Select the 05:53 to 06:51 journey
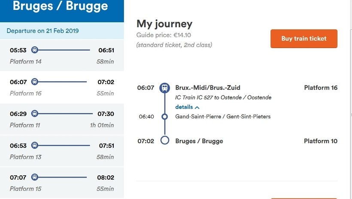This screenshot has width=352, height=199. pos(62,56)
